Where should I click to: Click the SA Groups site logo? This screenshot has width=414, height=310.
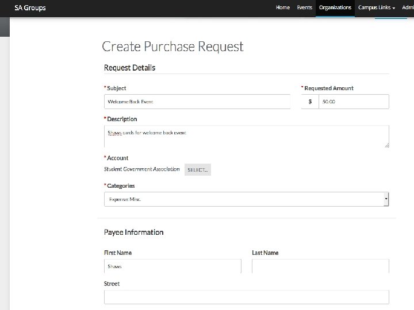pos(30,8)
